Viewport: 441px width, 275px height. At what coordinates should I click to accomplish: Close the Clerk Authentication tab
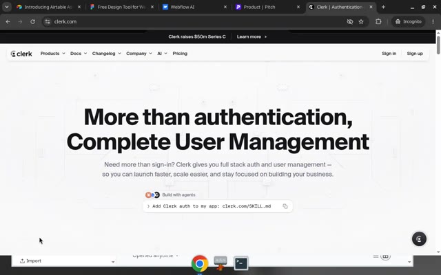371,7
